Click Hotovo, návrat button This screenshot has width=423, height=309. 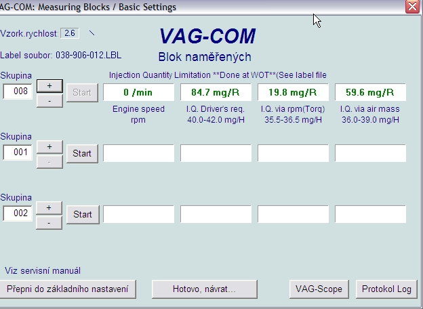click(x=205, y=289)
